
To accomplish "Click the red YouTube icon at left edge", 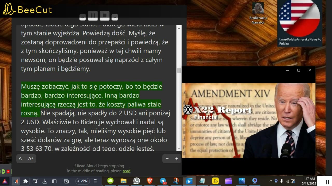I will point(8,171).
